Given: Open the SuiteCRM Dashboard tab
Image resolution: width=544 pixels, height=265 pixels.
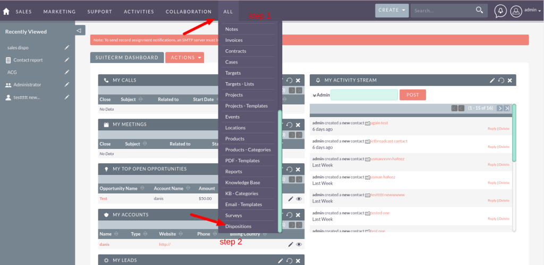Looking at the screenshot, I should point(127,57).
